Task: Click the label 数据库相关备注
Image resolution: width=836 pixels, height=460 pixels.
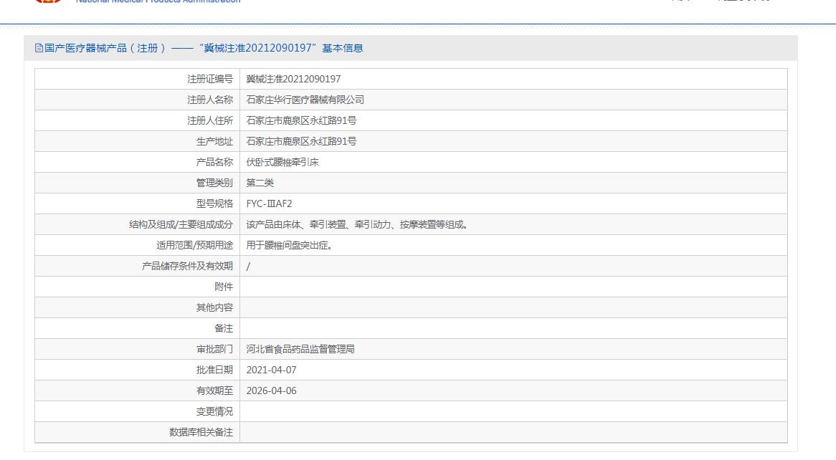Action: coord(201,432)
